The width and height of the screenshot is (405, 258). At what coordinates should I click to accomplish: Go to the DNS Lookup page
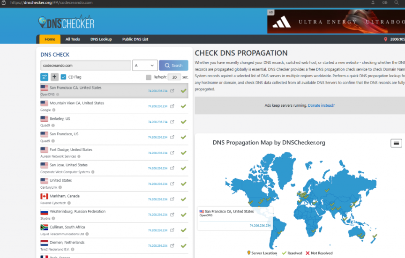click(x=101, y=39)
